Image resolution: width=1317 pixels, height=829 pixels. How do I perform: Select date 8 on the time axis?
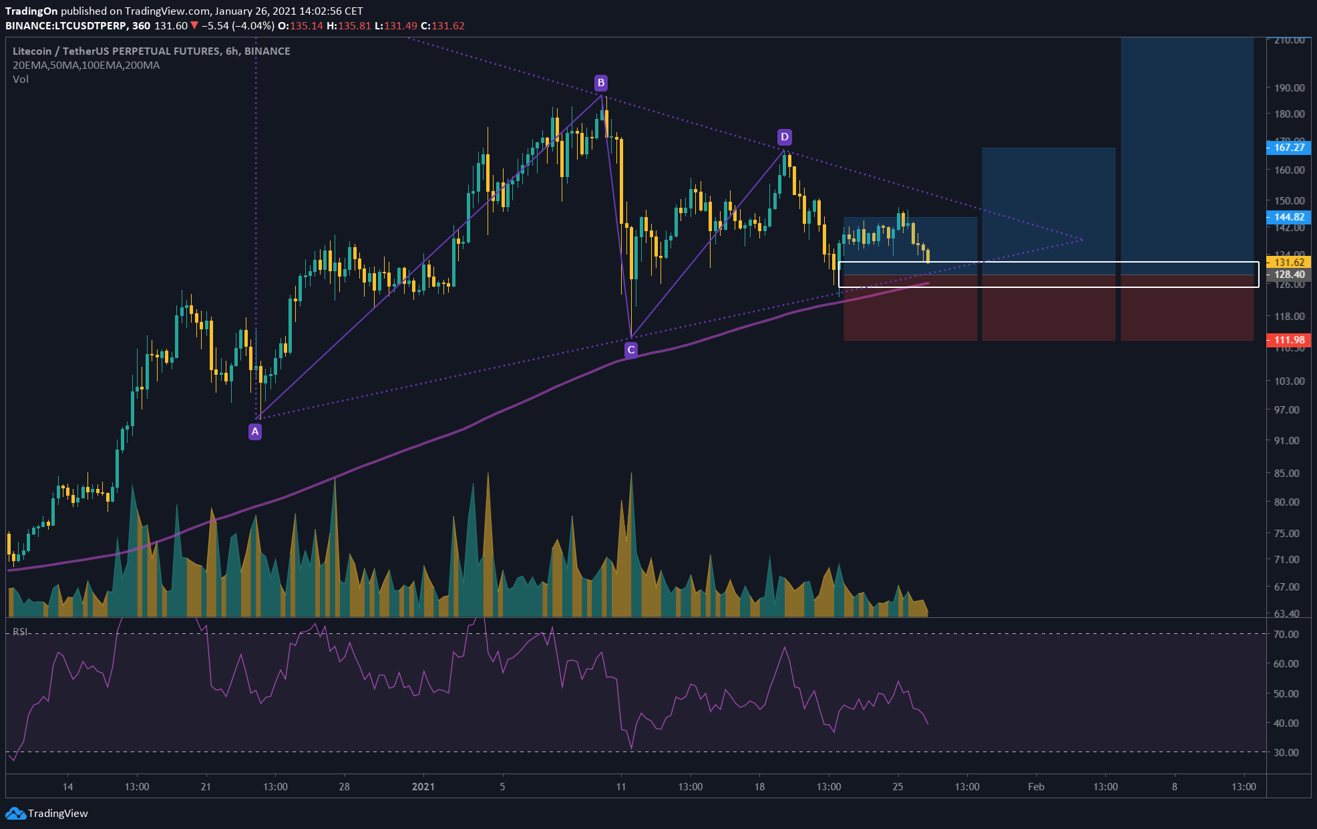(x=1175, y=786)
